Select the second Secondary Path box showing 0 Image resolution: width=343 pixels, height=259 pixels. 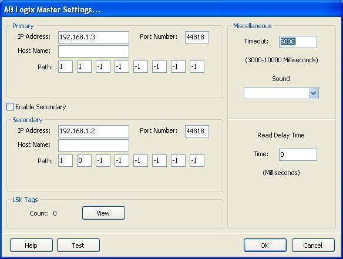pyautogui.click(x=84, y=161)
